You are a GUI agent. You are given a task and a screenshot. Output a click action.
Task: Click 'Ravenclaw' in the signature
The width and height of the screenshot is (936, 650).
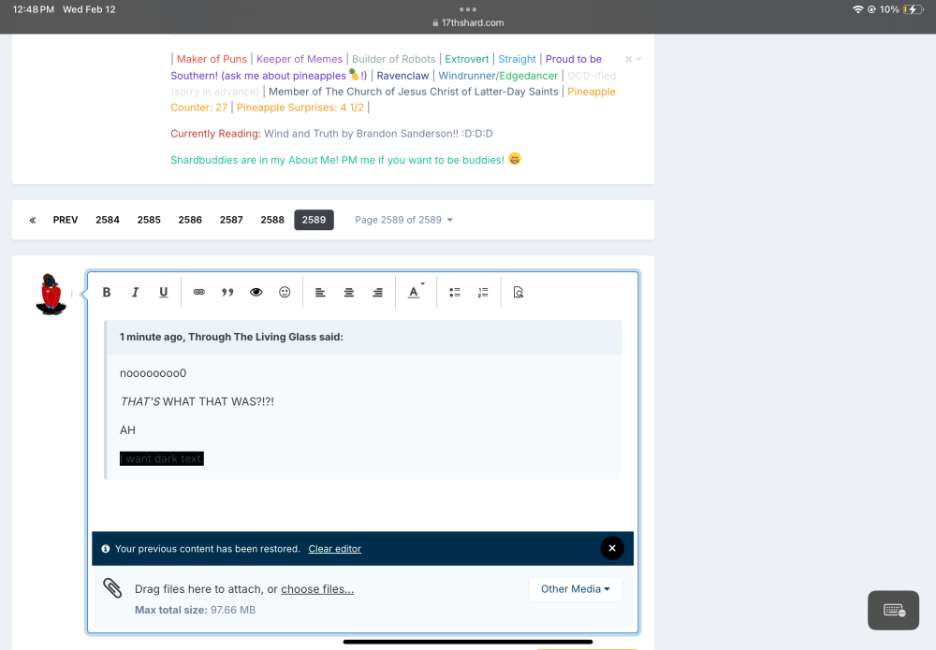tap(402, 76)
